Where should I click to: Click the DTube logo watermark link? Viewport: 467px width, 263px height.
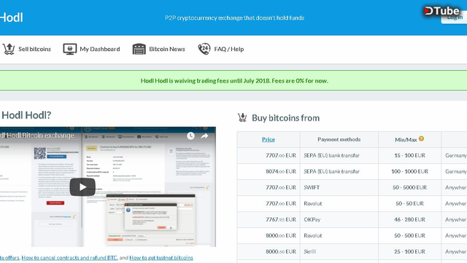441,11
